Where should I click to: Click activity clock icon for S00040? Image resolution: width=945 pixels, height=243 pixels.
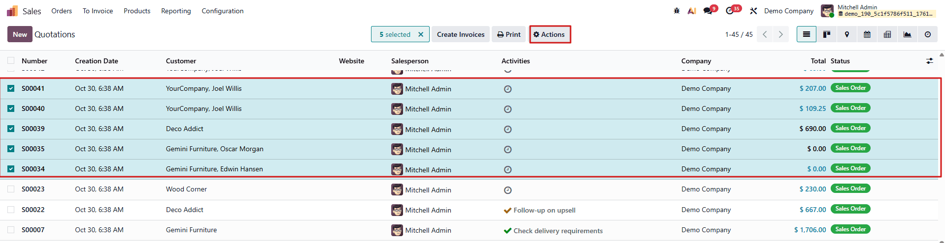coord(508,109)
